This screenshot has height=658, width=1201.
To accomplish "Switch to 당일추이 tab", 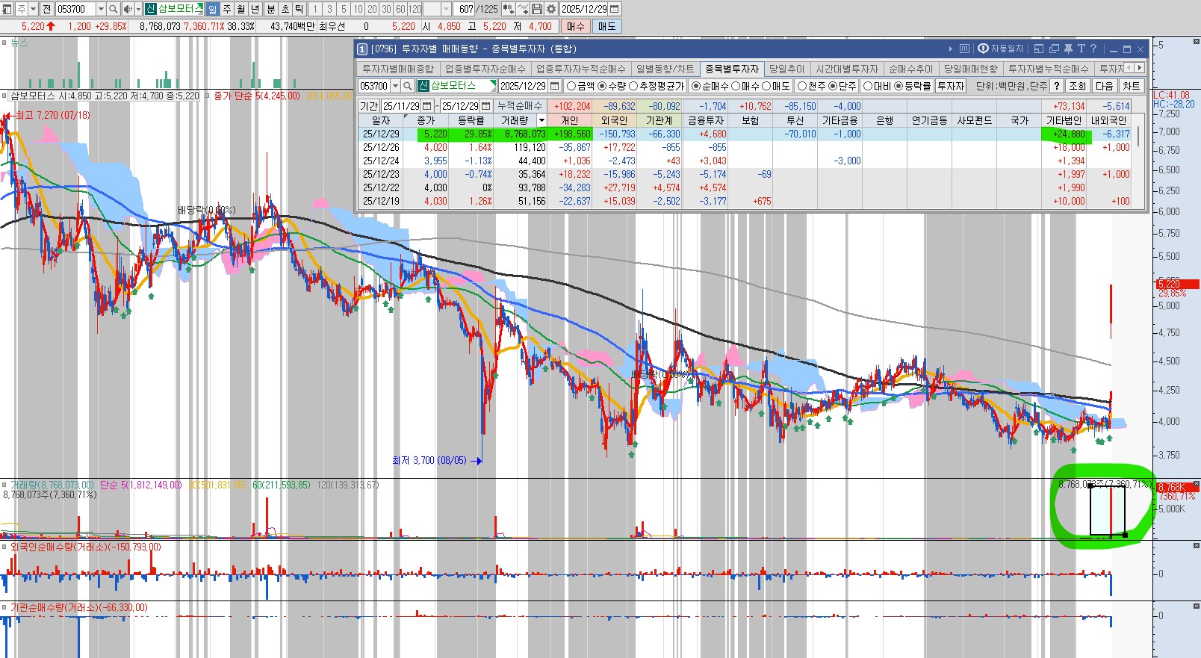I will pos(787,69).
